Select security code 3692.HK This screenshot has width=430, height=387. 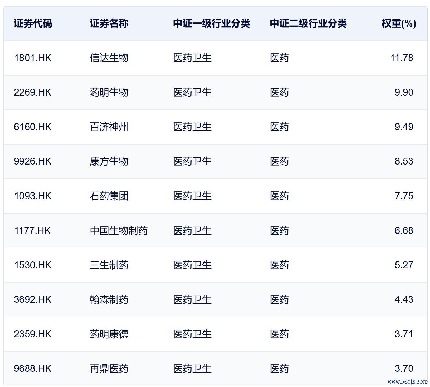[32, 299]
